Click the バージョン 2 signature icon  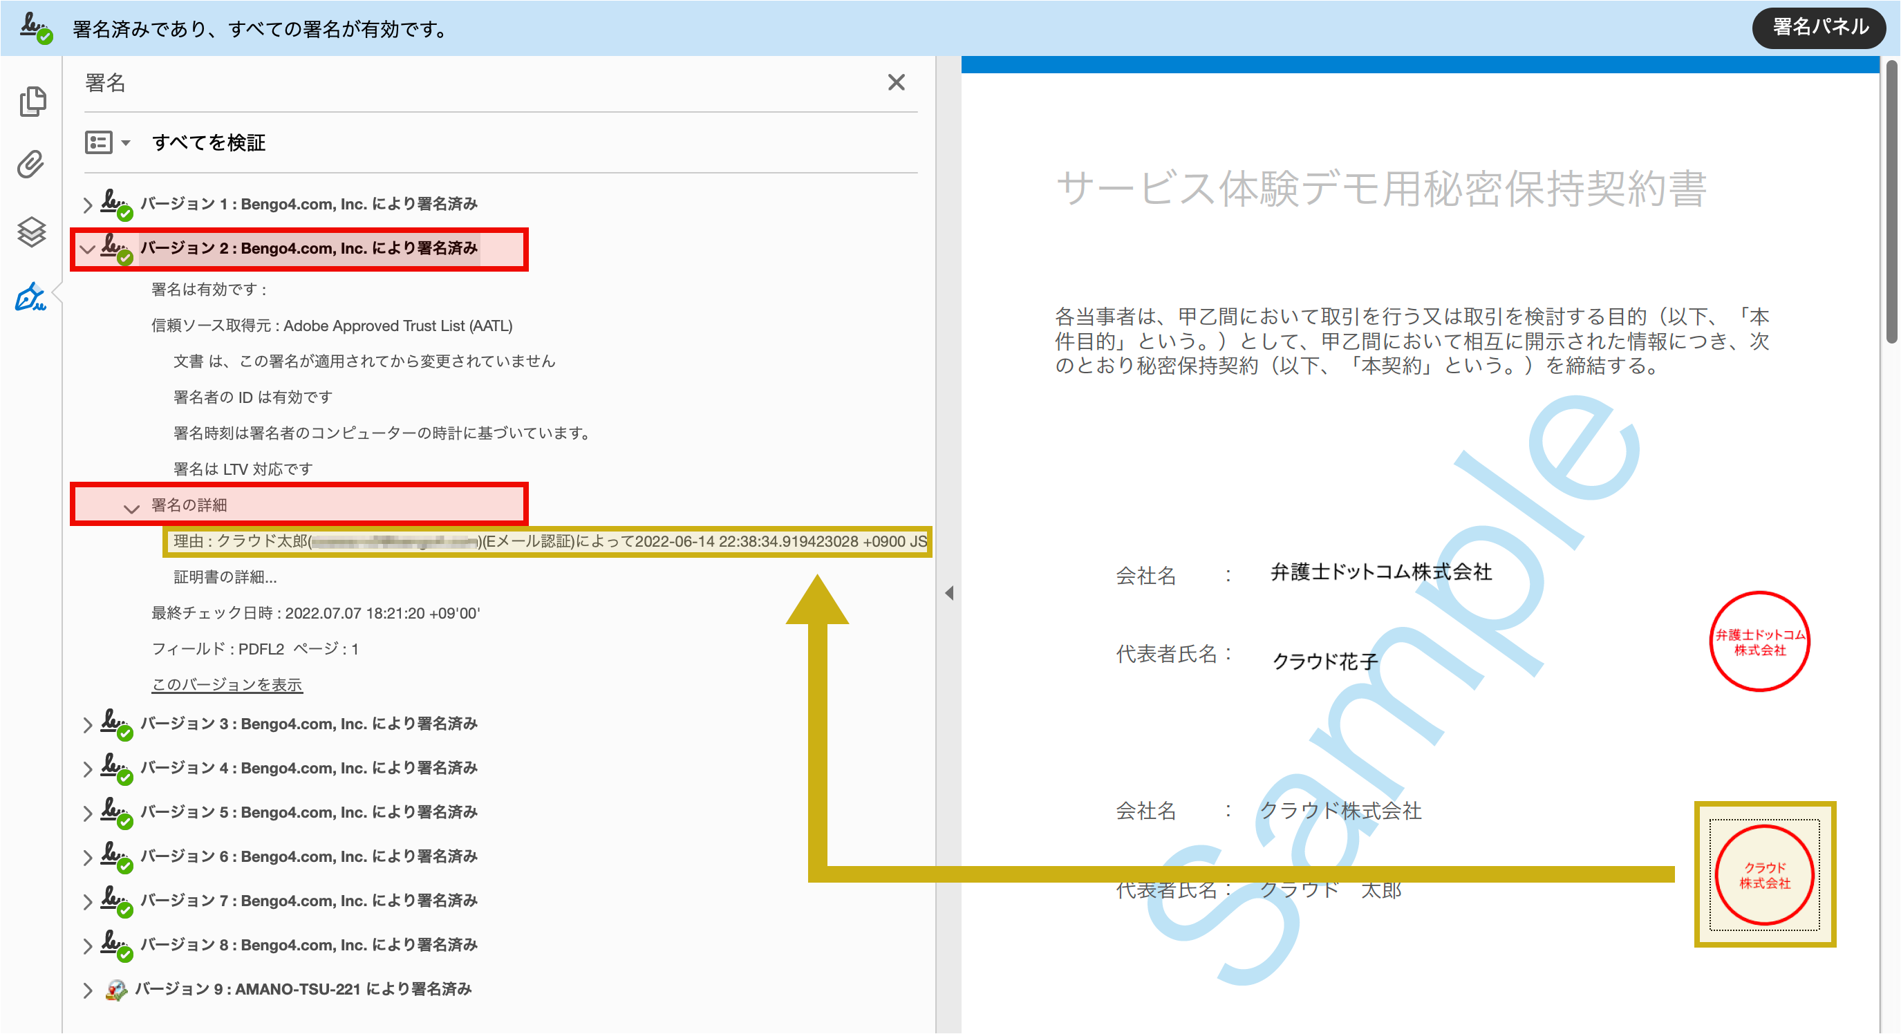point(117,249)
